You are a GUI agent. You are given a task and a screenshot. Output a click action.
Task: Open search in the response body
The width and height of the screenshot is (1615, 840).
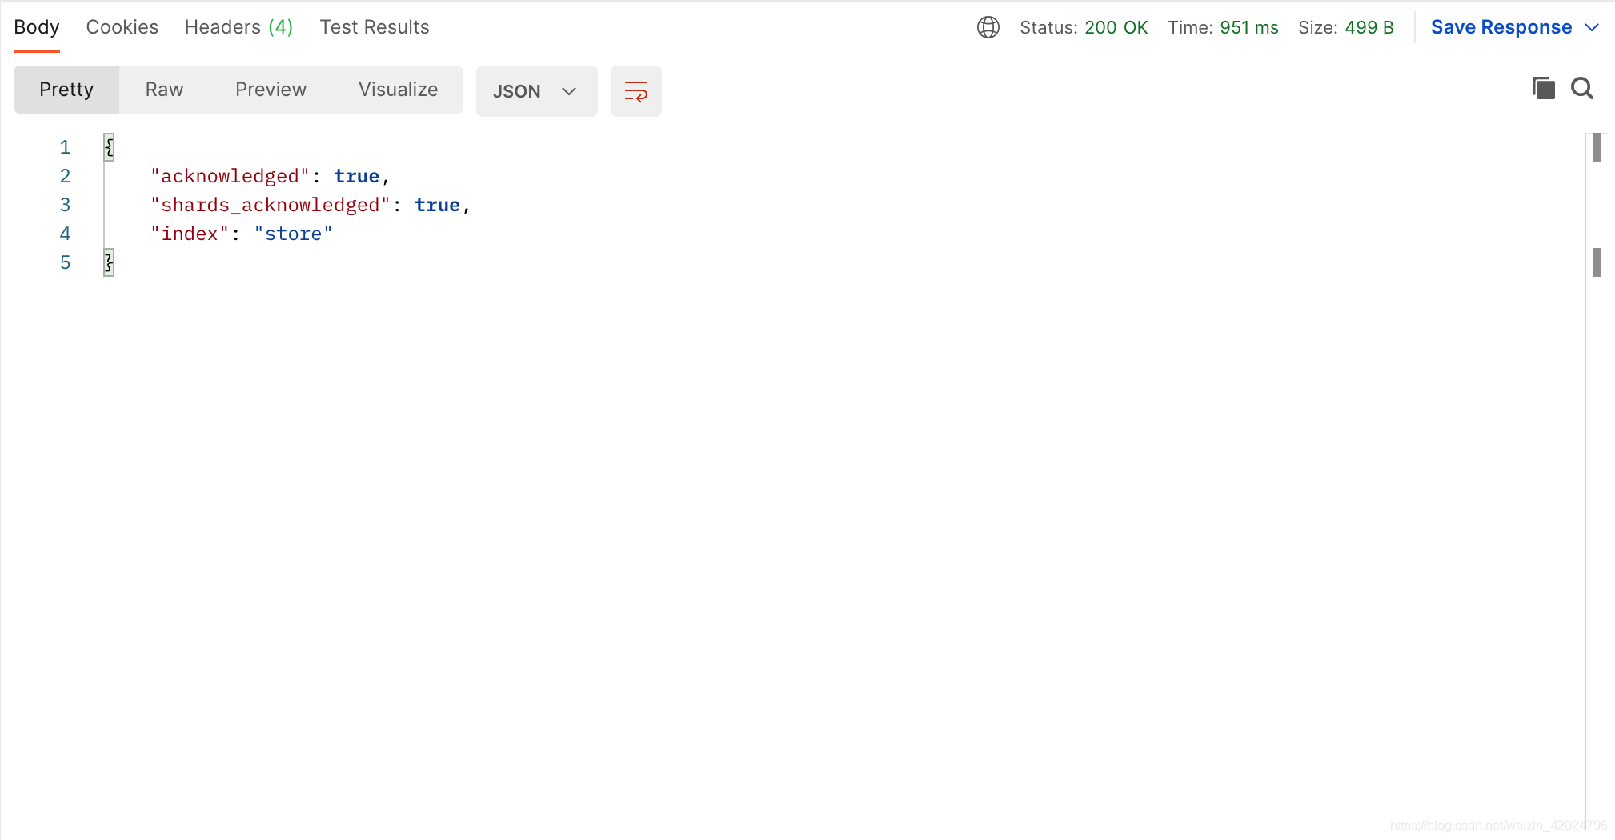click(1582, 88)
